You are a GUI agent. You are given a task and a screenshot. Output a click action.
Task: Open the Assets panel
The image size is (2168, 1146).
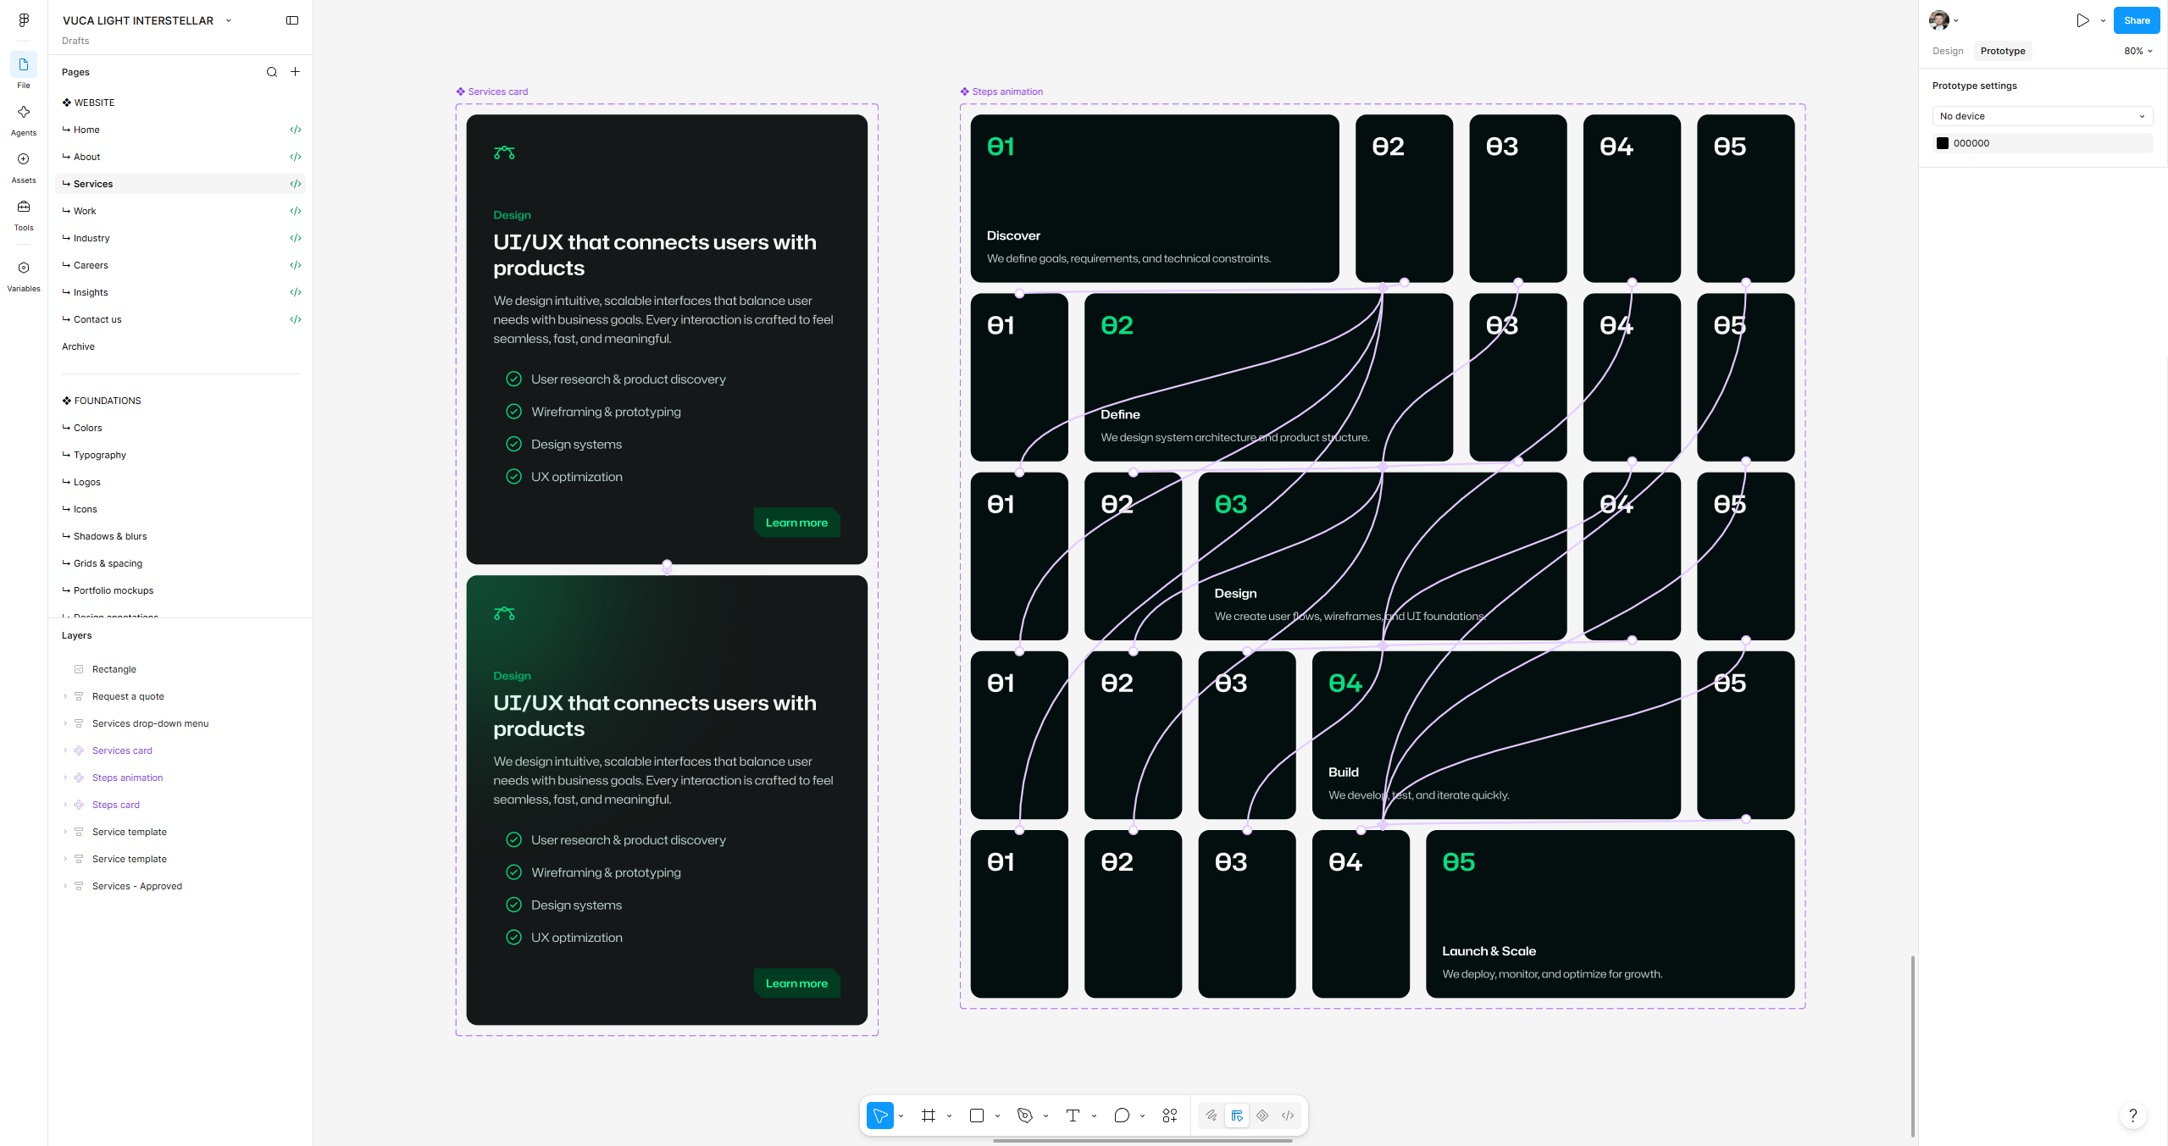(x=24, y=167)
